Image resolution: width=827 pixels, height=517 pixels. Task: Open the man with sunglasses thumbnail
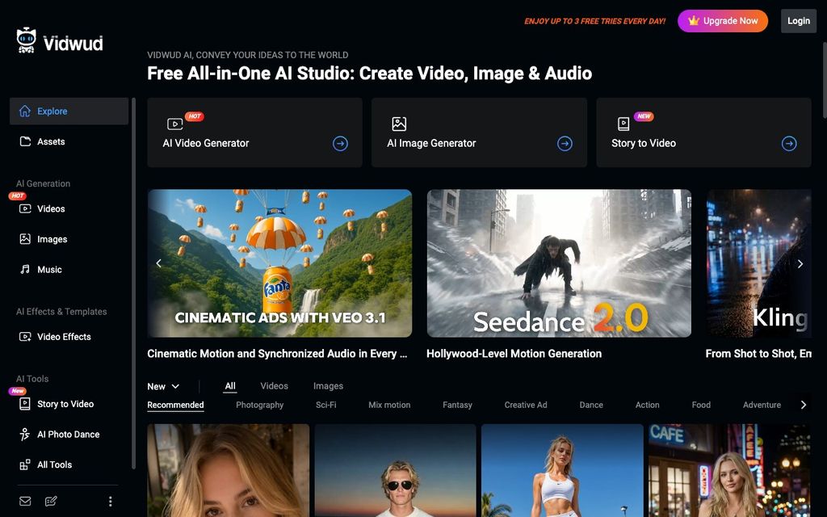395,470
